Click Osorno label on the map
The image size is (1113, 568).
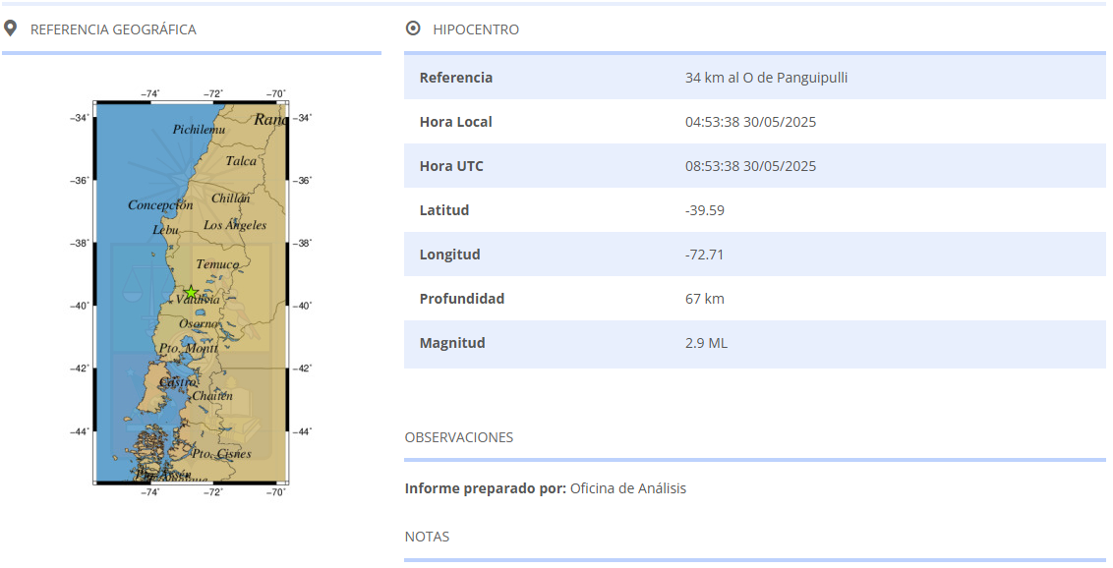pyautogui.click(x=198, y=323)
